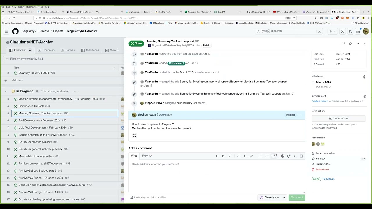The height and width of the screenshot is (209, 372).
Task: Open the notifications inbox icon
Action: coord(358,31)
